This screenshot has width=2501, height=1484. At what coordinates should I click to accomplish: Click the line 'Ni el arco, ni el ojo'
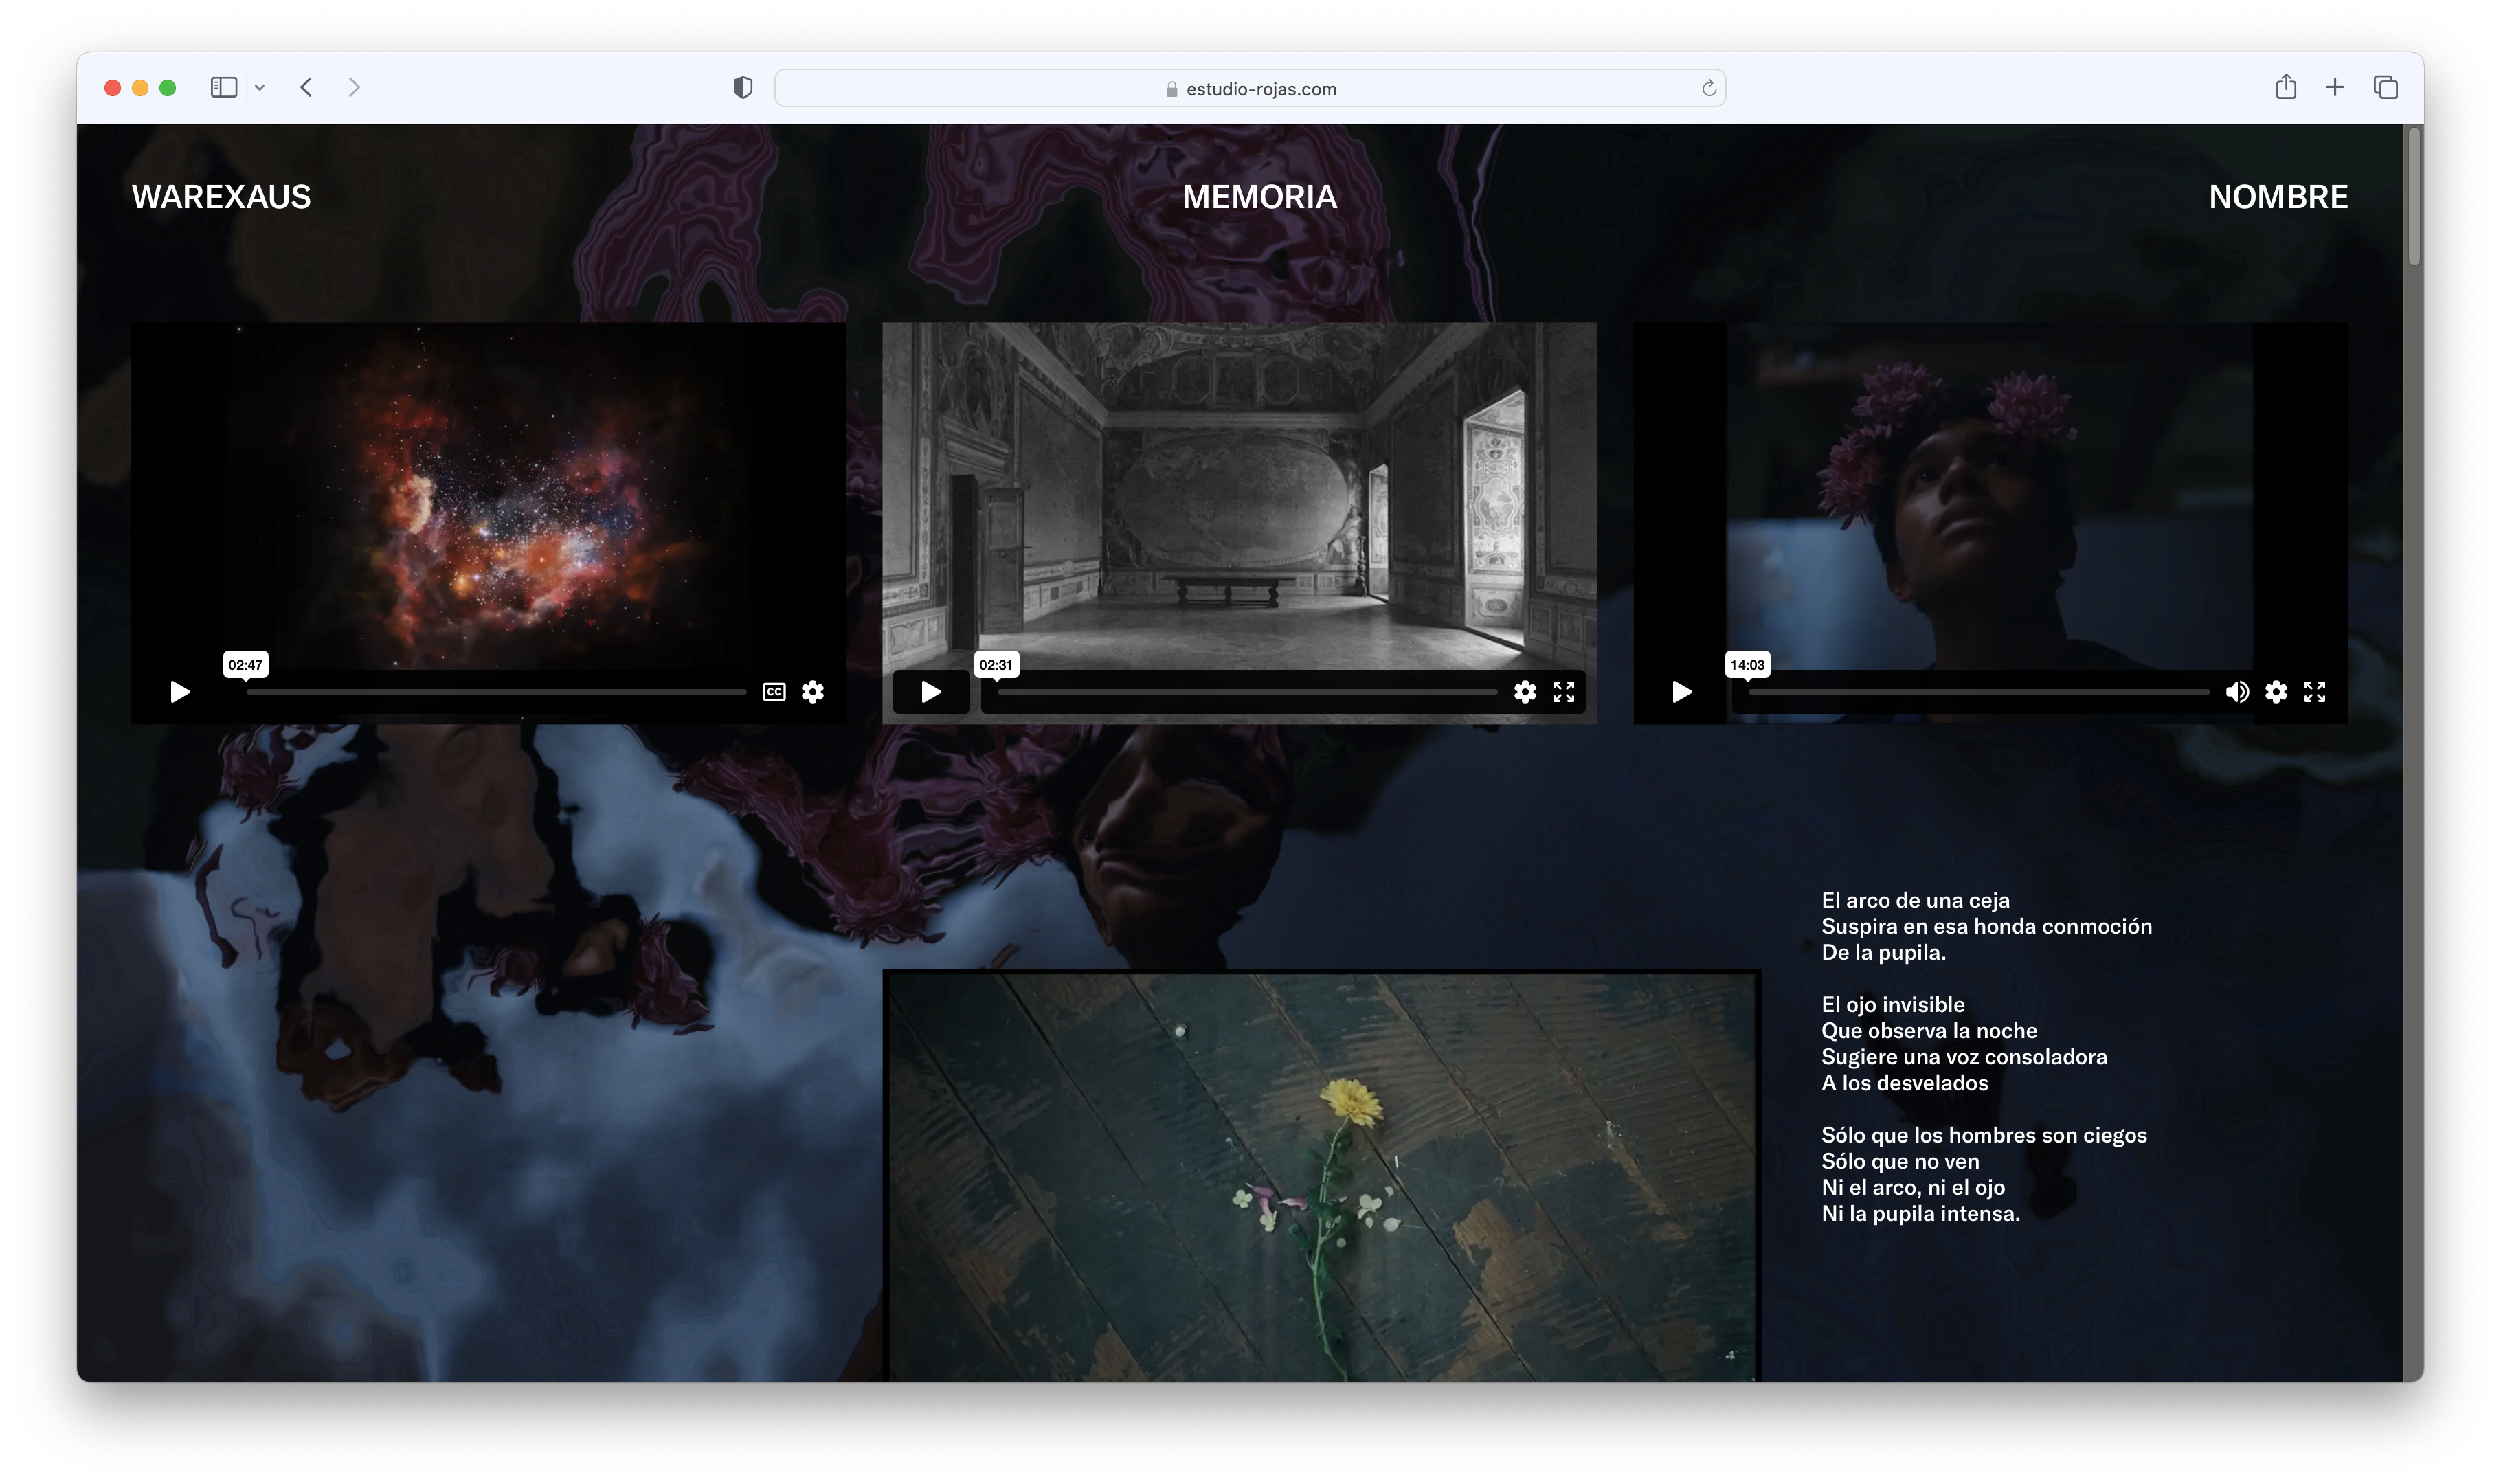(x=1913, y=1188)
